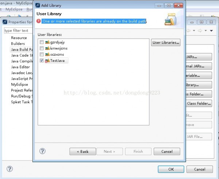Click the Add JARs... button in Properties

(x=199, y=57)
